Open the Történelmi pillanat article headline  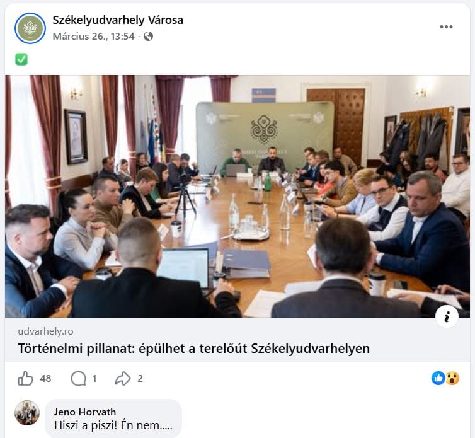pos(193,349)
